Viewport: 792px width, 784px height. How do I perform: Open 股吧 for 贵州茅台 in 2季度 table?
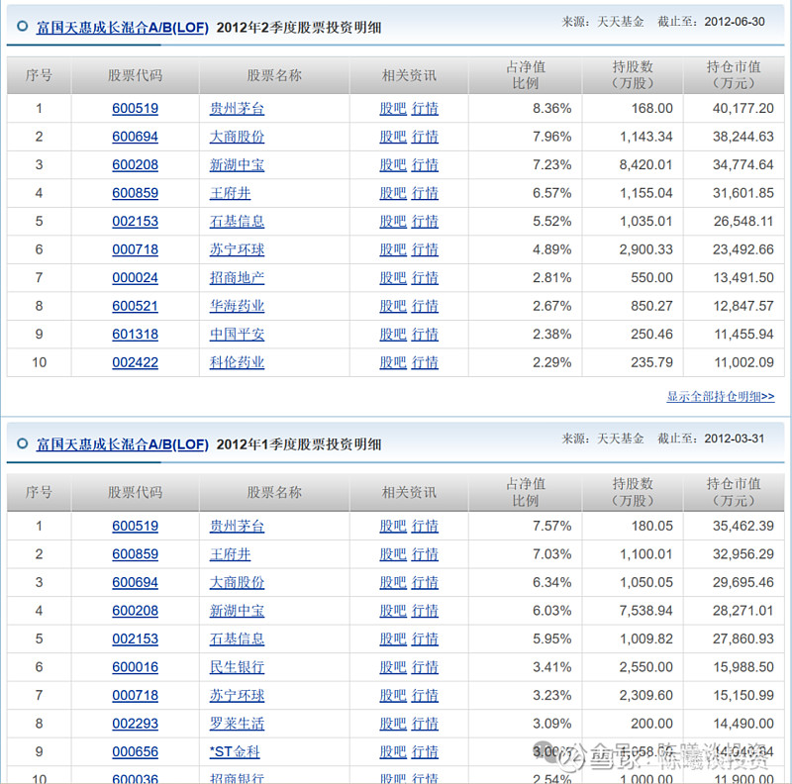coord(393,109)
